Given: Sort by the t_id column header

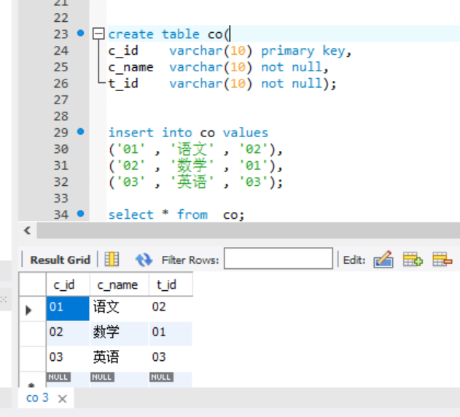Looking at the screenshot, I should [x=171, y=284].
